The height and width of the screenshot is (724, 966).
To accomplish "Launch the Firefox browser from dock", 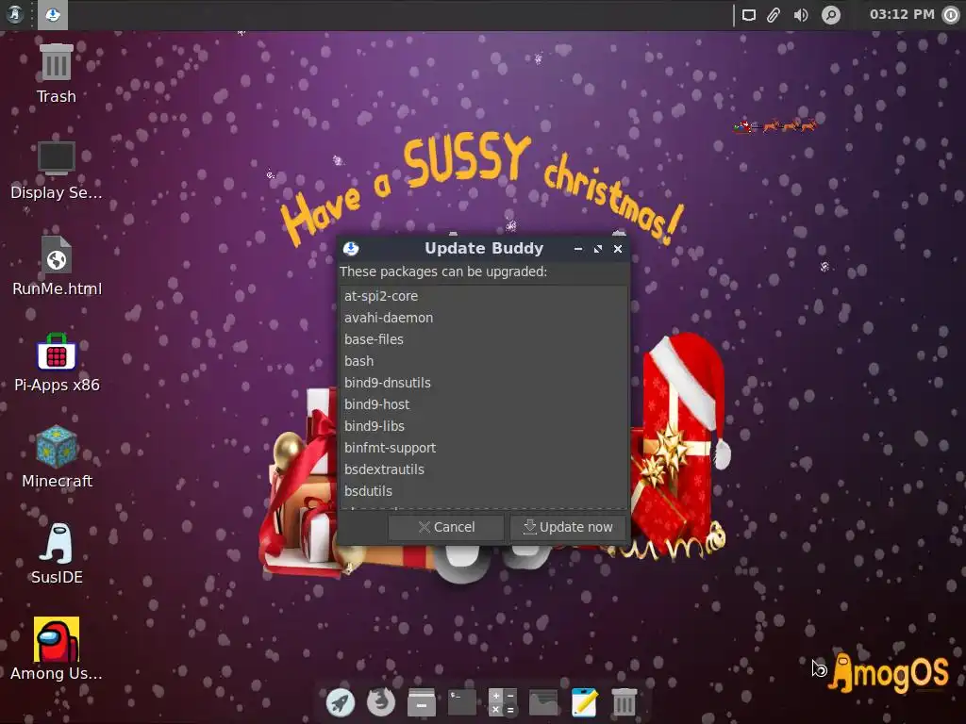I will point(381,701).
